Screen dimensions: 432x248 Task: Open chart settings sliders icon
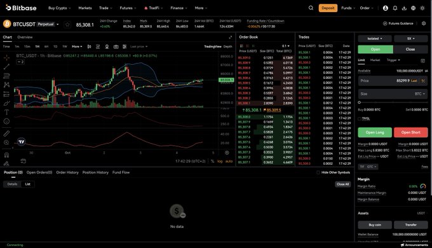[125, 46]
